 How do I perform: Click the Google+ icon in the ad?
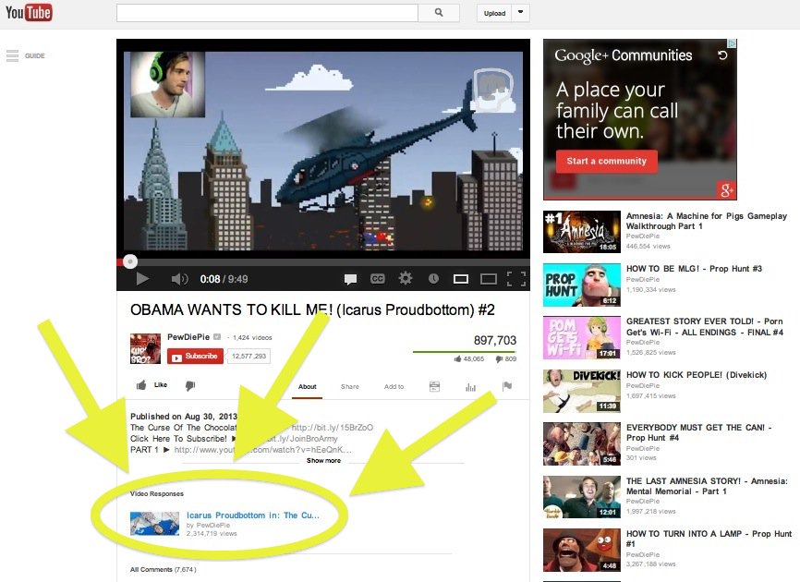[x=725, y=190]
